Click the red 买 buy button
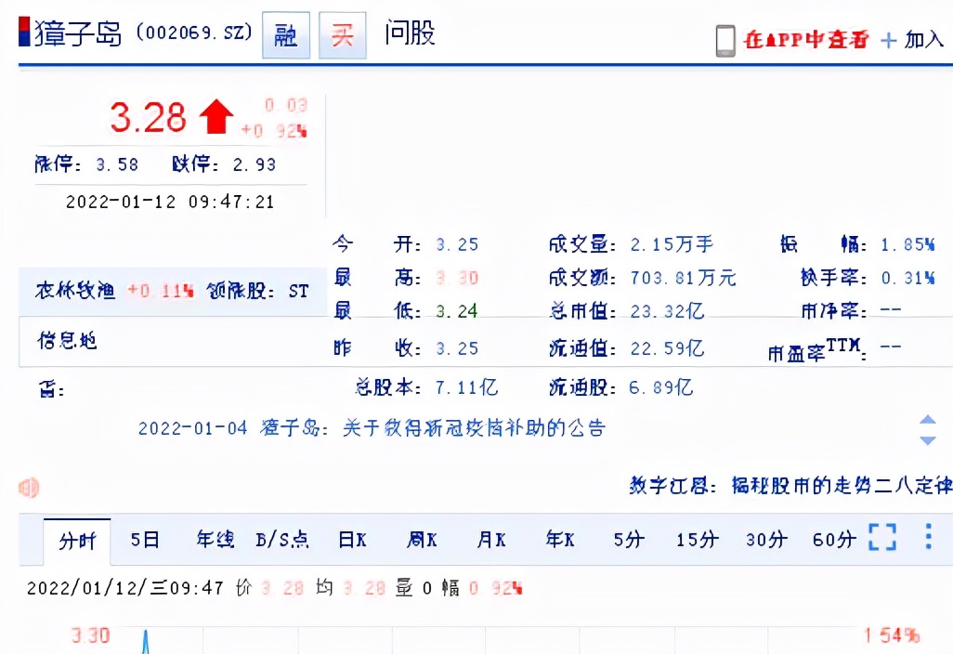This screenshot has width=953, height=654. point(342,35)
